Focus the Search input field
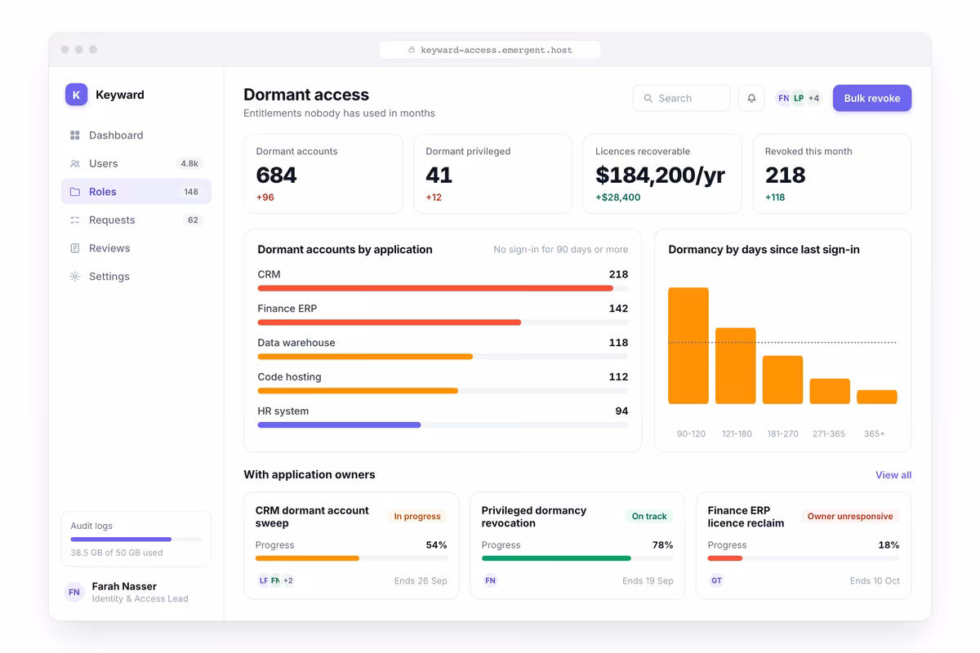The image size is (980, 653). [681, 98]
